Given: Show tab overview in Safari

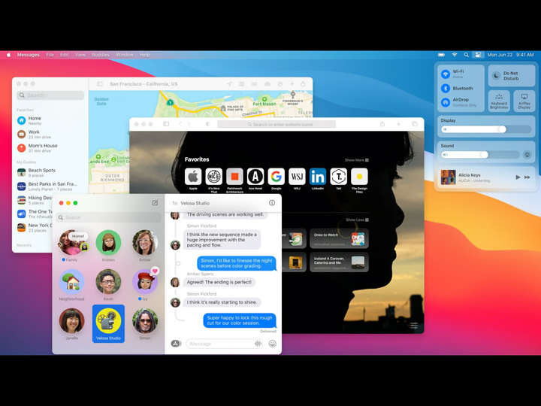Looking at the screenshot, I should pos(415,124).
